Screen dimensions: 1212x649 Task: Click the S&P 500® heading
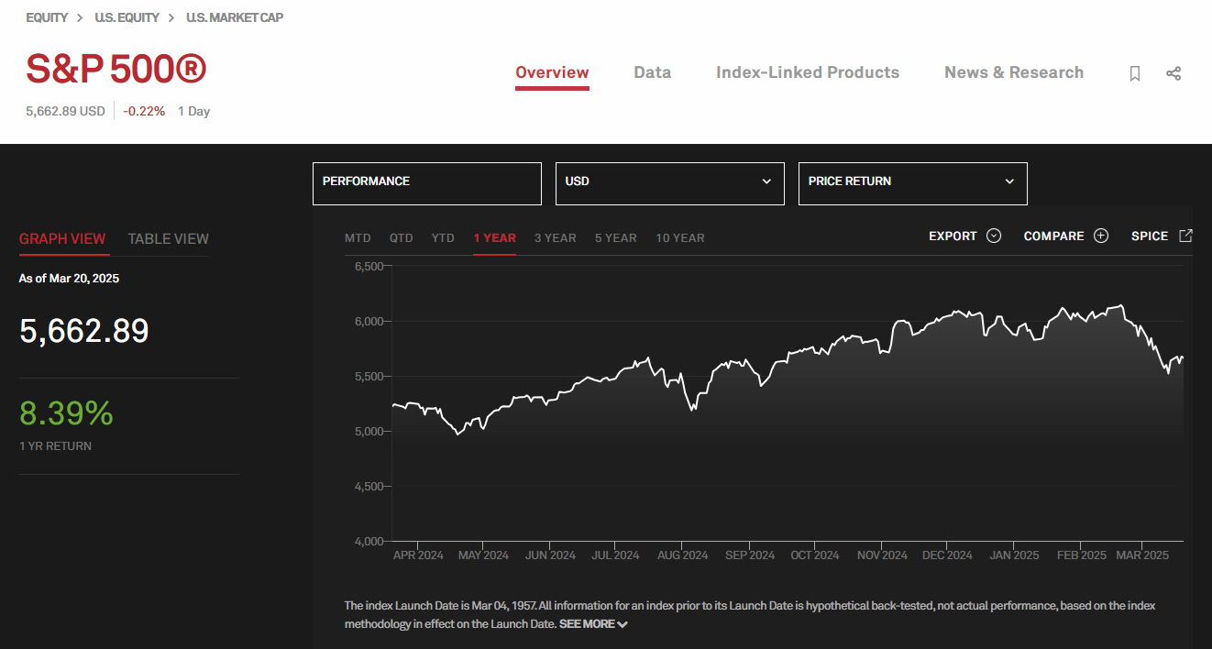pos(116,70)
